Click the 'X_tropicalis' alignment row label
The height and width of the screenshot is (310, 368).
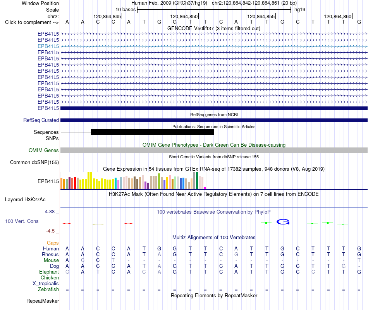[46, 284]
